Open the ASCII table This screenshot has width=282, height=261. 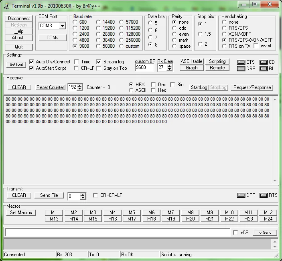pyautogui.click(x=191, y=61)
